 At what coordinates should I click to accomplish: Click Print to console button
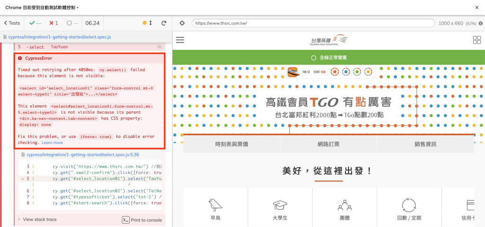(x=142, y=220)
